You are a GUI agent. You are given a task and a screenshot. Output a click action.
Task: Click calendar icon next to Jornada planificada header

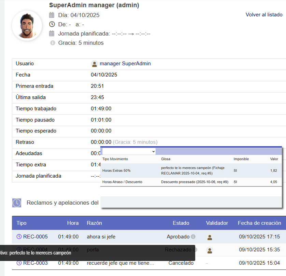click(52, 33)
